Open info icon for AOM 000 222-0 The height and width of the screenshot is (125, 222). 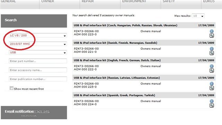[212, 66]
